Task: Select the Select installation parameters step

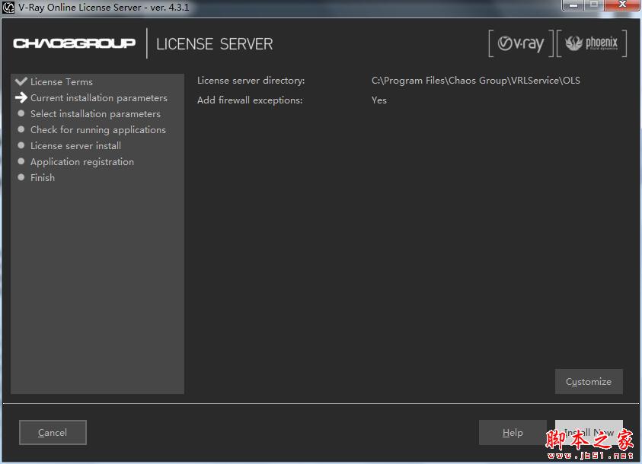Action: [x=95, y=114]
